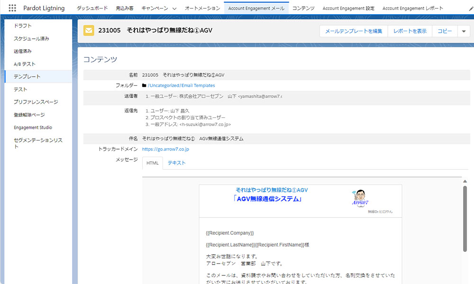Click the subject text AGV無線通信システム
Screen dimensions: 474x284
pos(221,139)
